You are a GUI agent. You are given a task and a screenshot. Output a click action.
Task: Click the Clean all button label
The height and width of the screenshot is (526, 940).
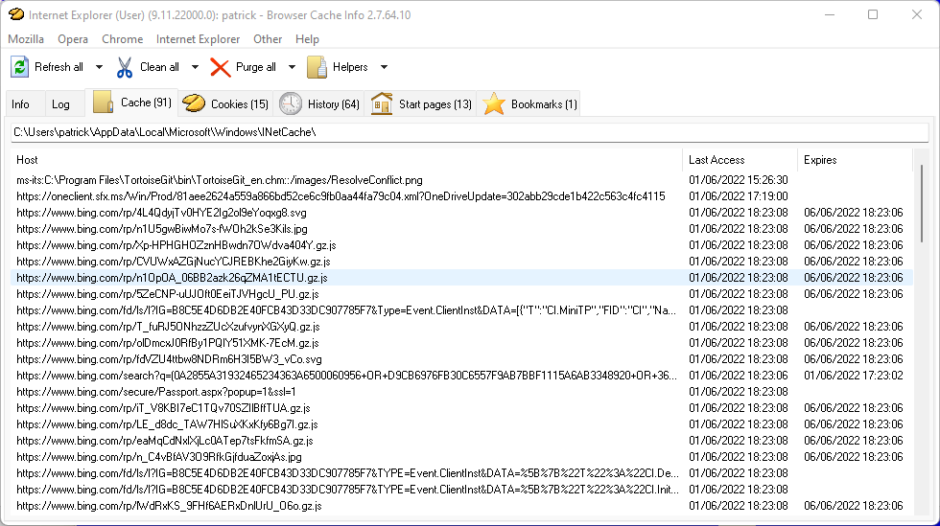pyautogui.click(x=159, y=67)
